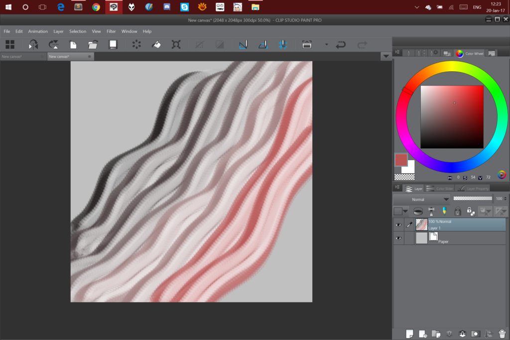Open Skype from the taskbar
The image size is (510, 340).
[184, 7]
